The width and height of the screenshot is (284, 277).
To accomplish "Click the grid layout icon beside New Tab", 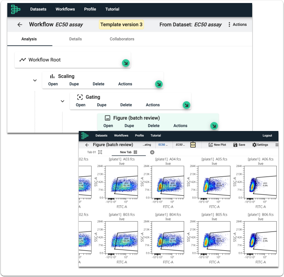I will coord(135,152).
